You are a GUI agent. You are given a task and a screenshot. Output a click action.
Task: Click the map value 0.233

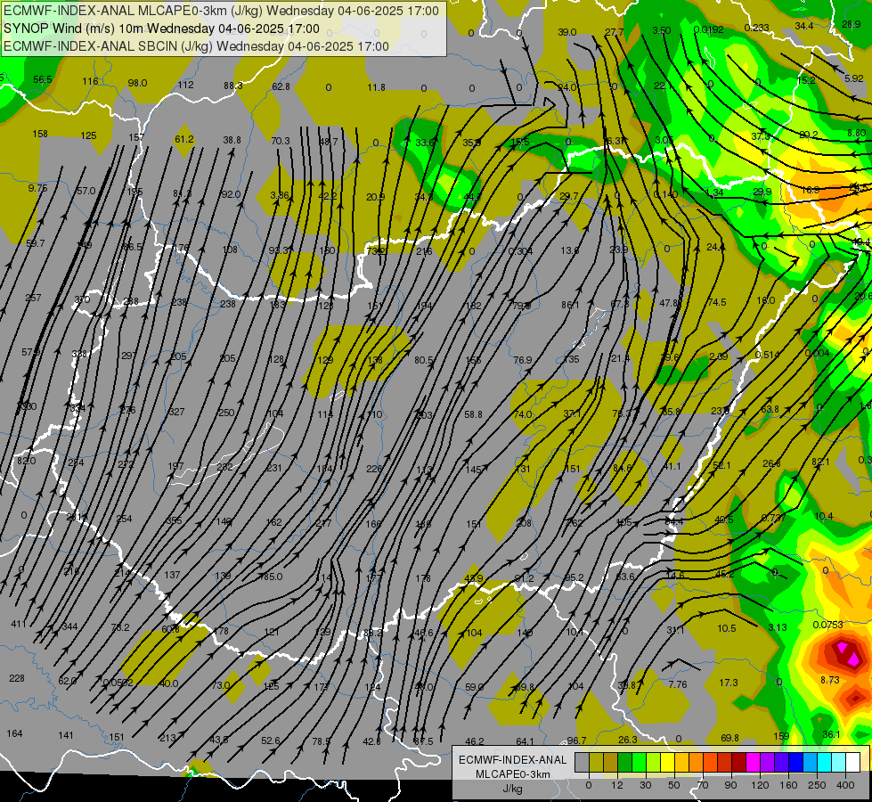tap(757, 28)
